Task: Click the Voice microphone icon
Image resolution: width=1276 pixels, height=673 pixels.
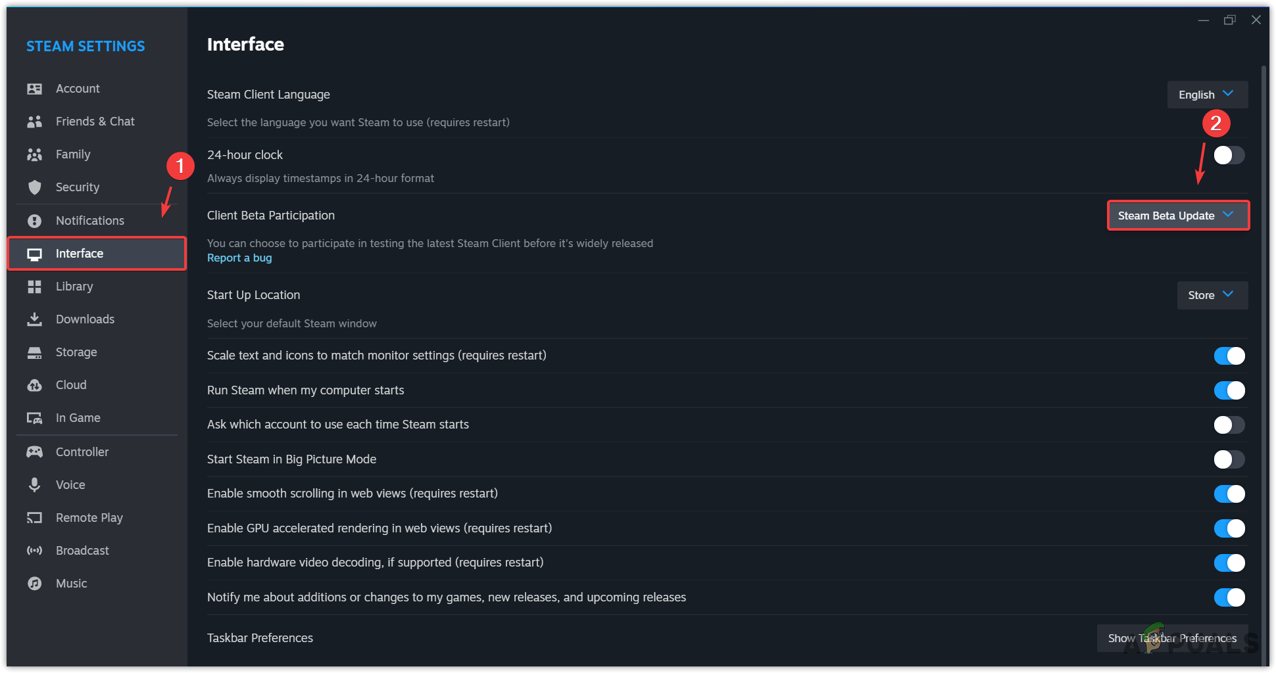Action: click(35, 485)
